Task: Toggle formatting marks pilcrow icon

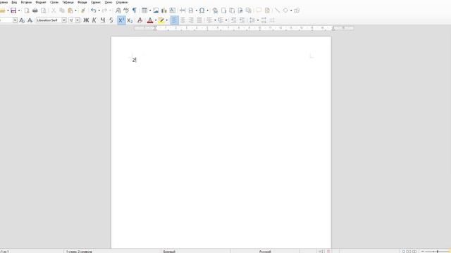Action: point(135,11)
